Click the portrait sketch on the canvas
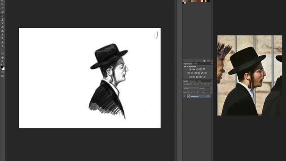This screenshot has width=286, height=161. pos(109,81)
